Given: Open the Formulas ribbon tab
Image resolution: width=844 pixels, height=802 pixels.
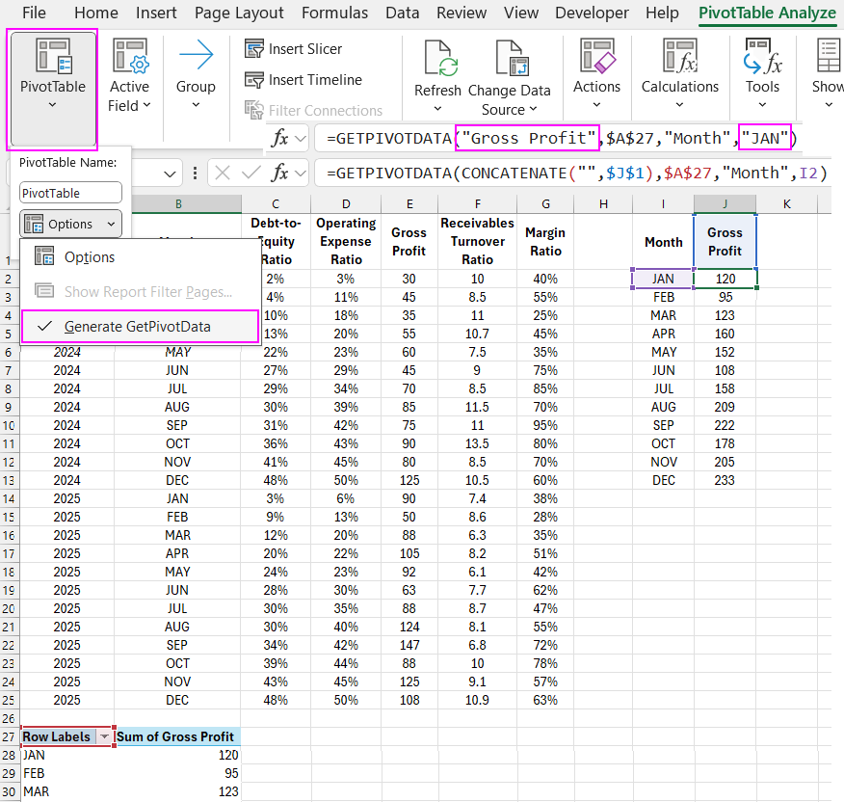Looking at the screenshot, I should (x=334, y=13).
